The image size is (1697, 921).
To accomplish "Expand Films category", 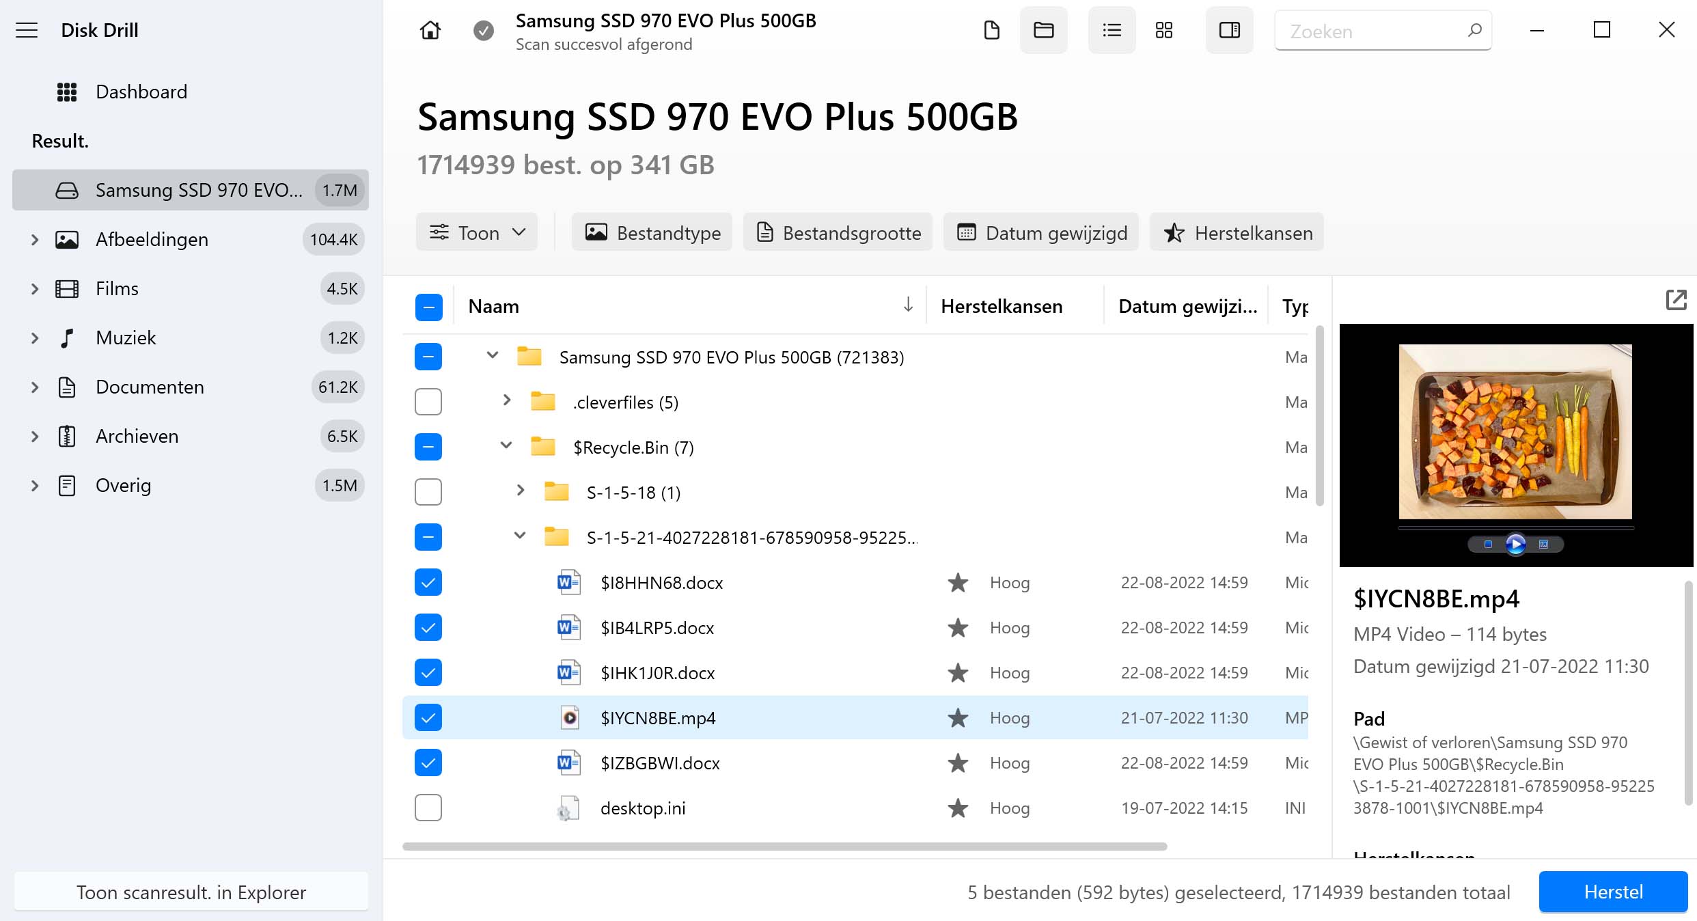I will click(35, 289).
